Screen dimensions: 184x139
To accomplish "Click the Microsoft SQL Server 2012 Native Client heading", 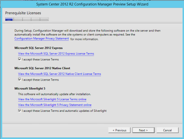I will (42, 68).
